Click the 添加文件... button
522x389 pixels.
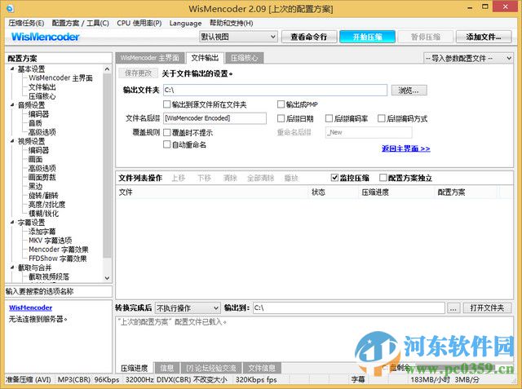click(484, 37)
